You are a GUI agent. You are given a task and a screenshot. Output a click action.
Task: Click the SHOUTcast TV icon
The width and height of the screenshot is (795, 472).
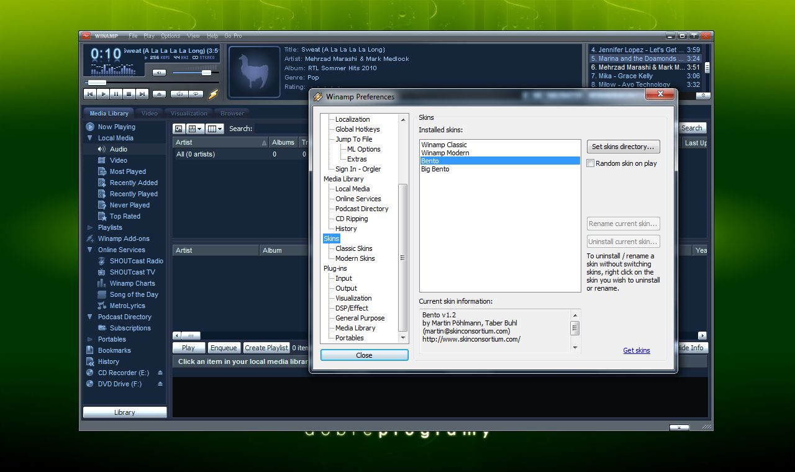pyautogui.click(x=102, y=272)
